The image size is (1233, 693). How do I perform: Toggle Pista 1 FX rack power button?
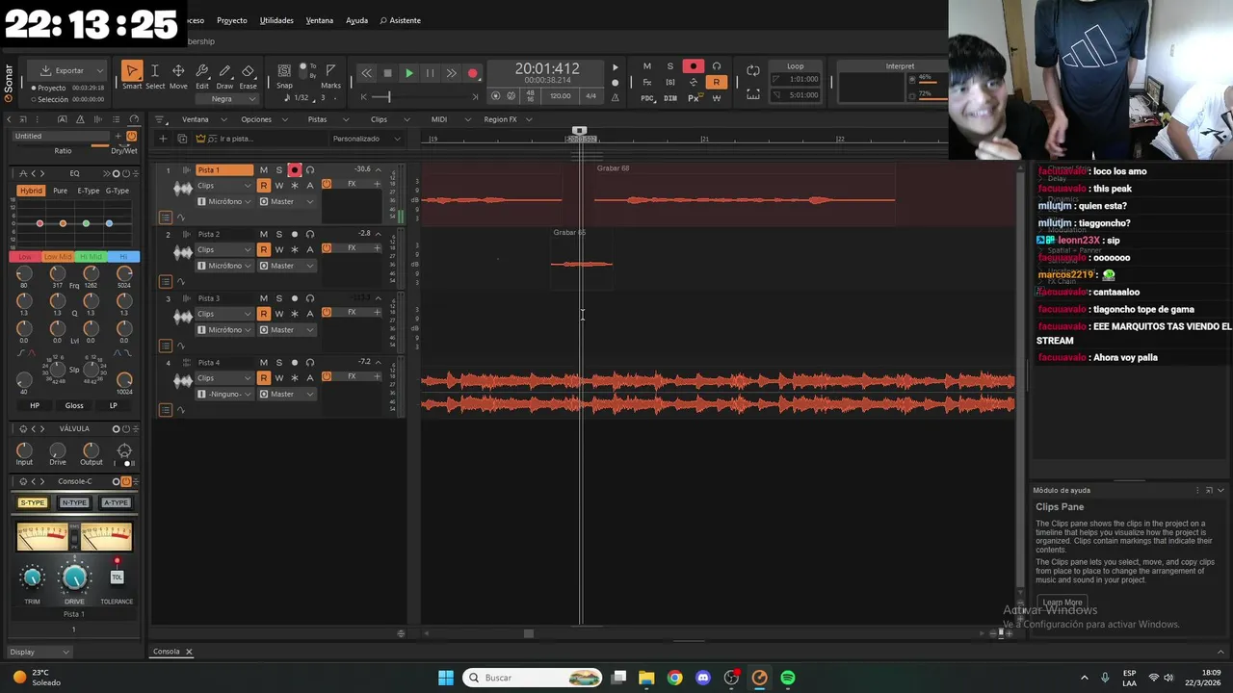327,184
